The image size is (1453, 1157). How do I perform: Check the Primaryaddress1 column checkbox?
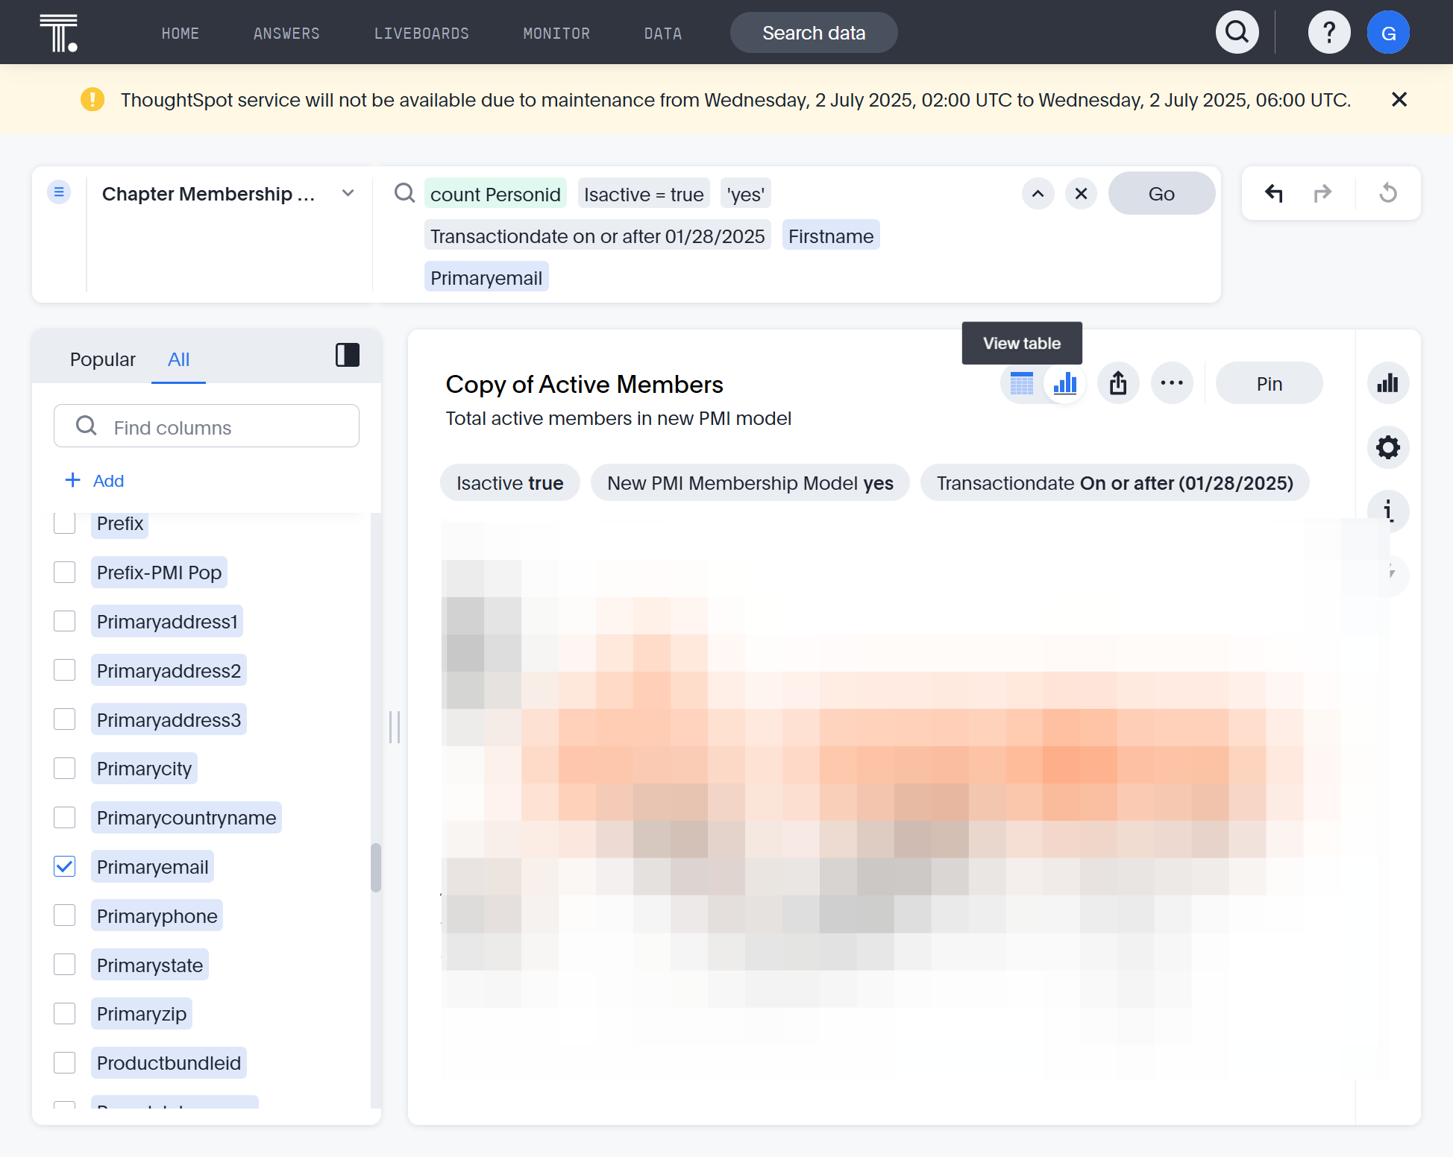point(65,621)
